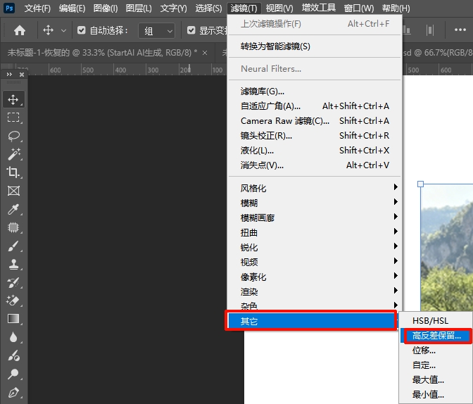Image resolution: width=473 pixels, height=404 pixels.
Task: Open Camera Raw 滤镜(C)...
Action: [314, 120]
